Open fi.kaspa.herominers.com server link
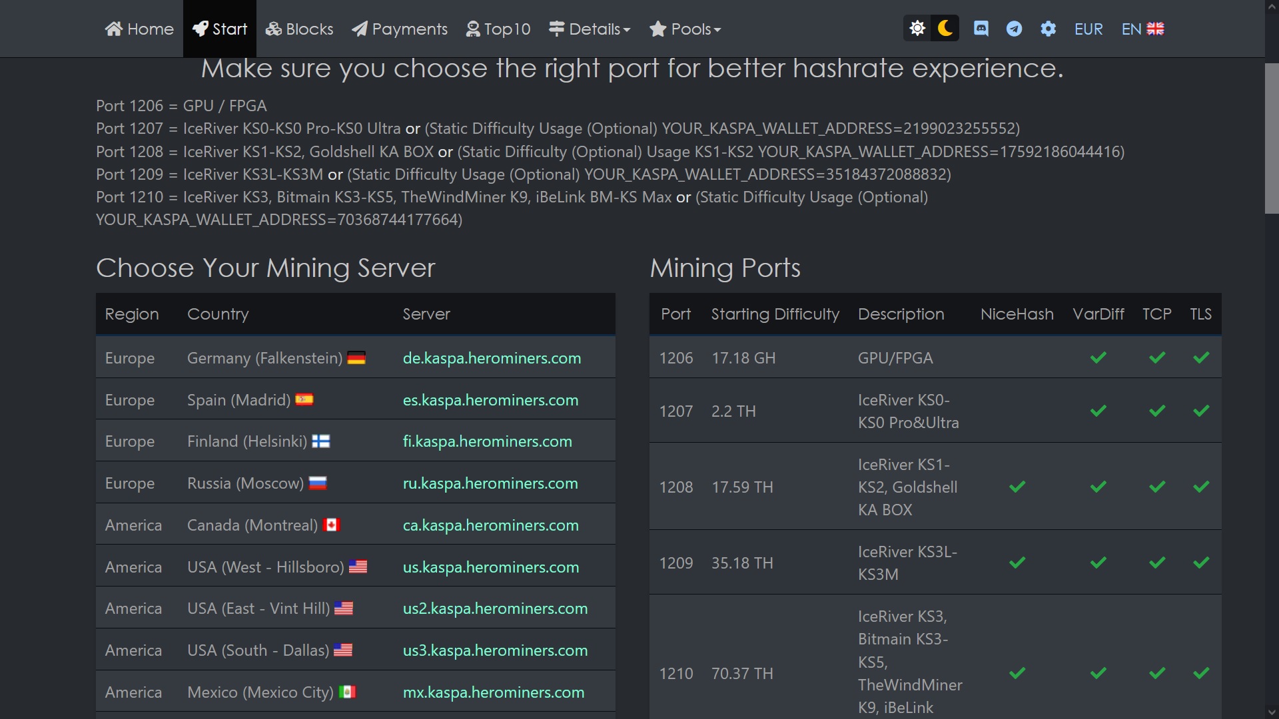This screenshot has height=719, width=1279. coord(487,441)
